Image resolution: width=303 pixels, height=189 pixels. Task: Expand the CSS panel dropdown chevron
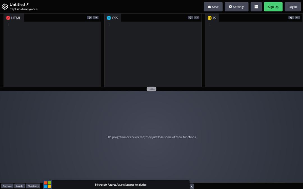pos(196,17)
